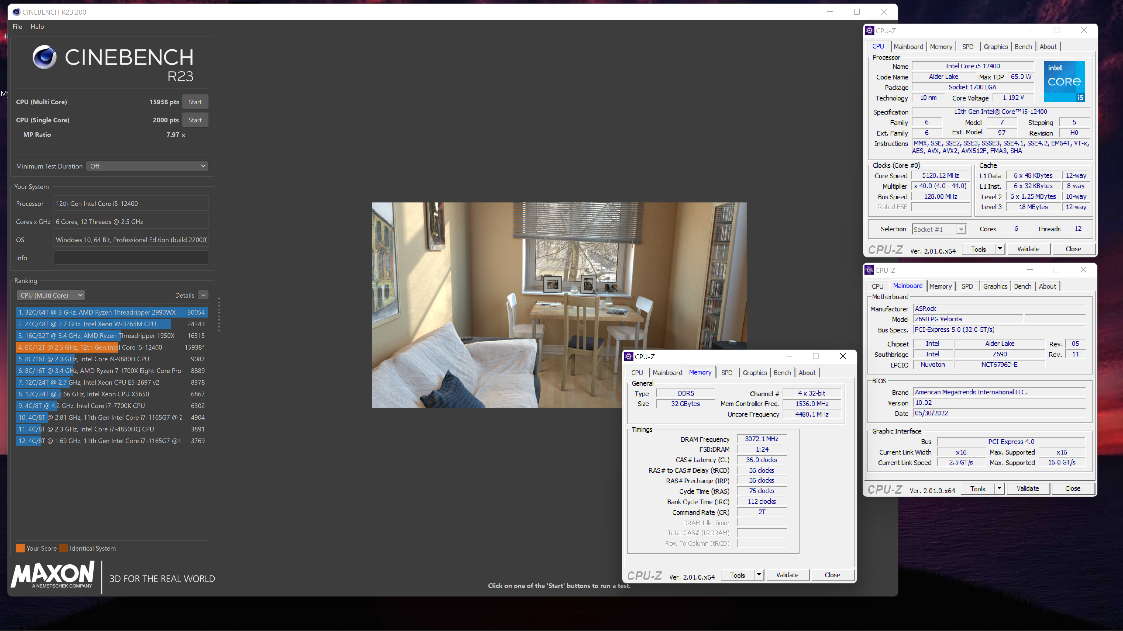Click the CPU-Z icon in Mainboard window title
1123x631 pixels.
869,270
